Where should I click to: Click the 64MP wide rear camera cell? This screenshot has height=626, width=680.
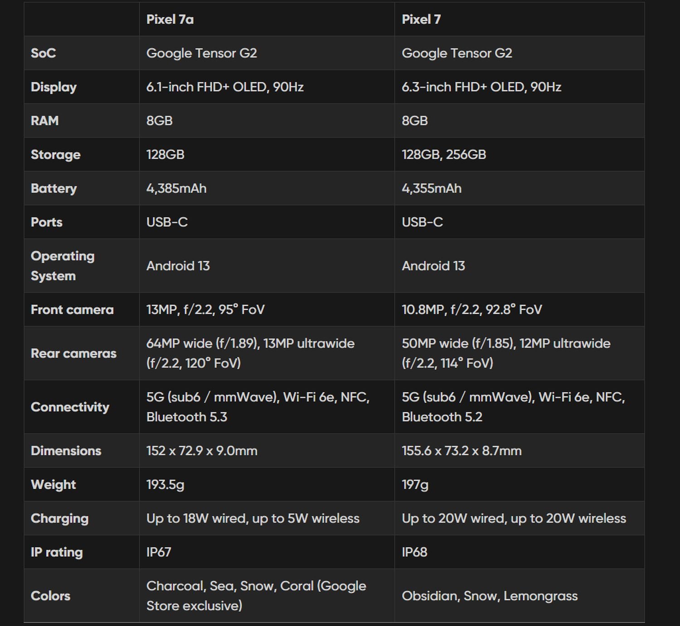click(250, 353)
